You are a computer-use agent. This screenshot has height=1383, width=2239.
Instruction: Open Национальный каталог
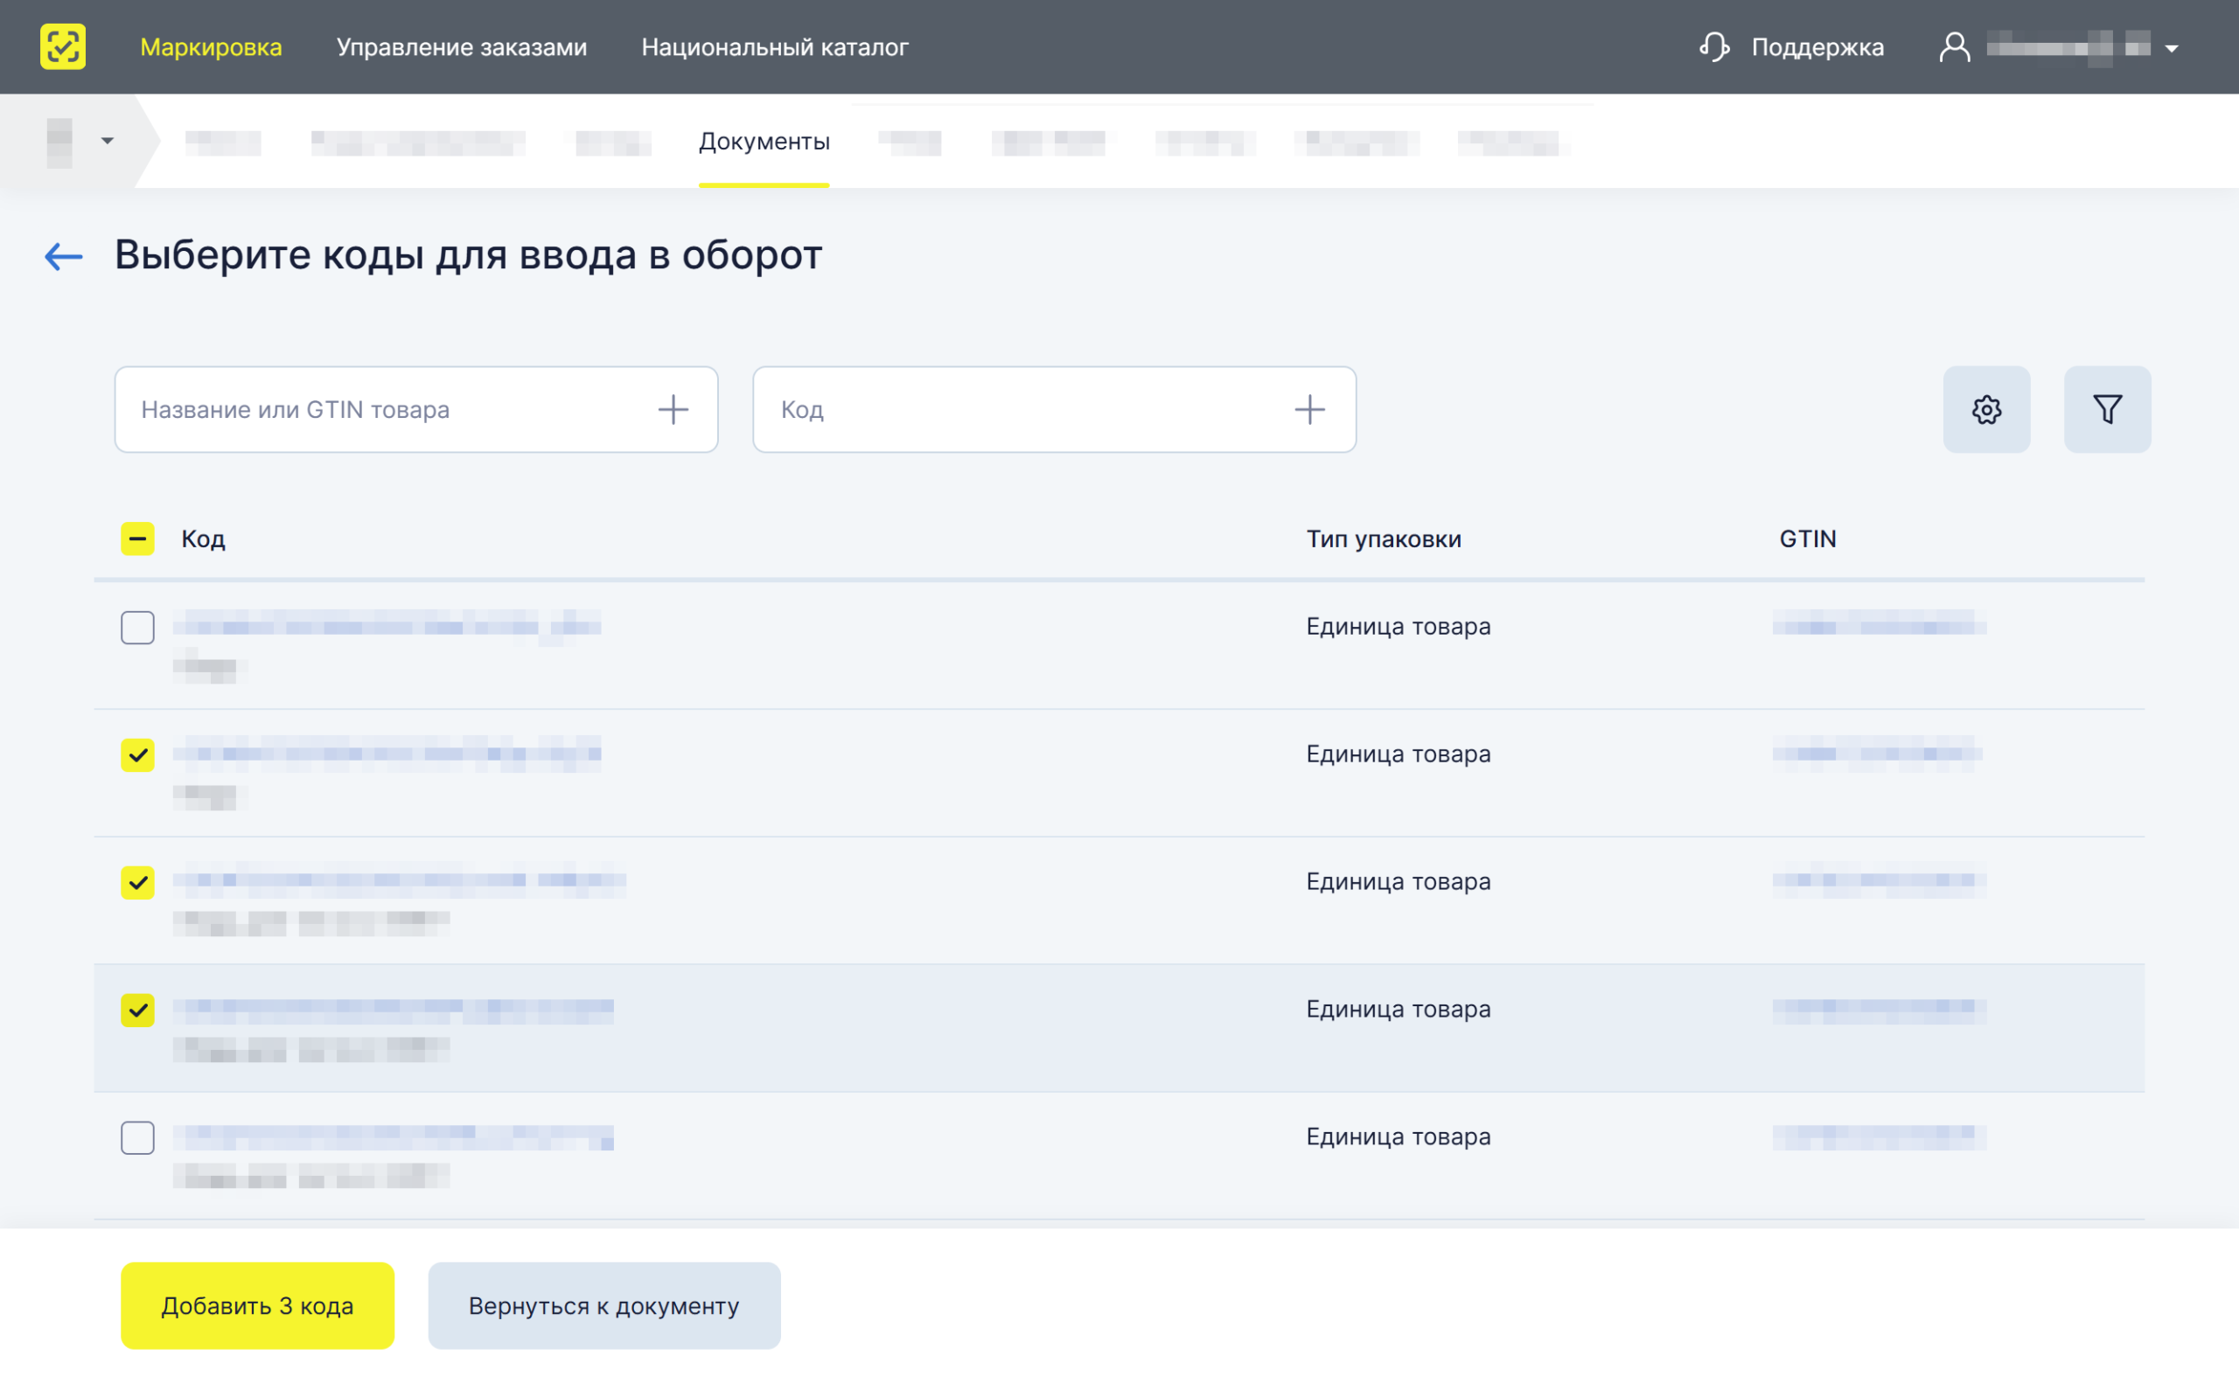point(774,46)
